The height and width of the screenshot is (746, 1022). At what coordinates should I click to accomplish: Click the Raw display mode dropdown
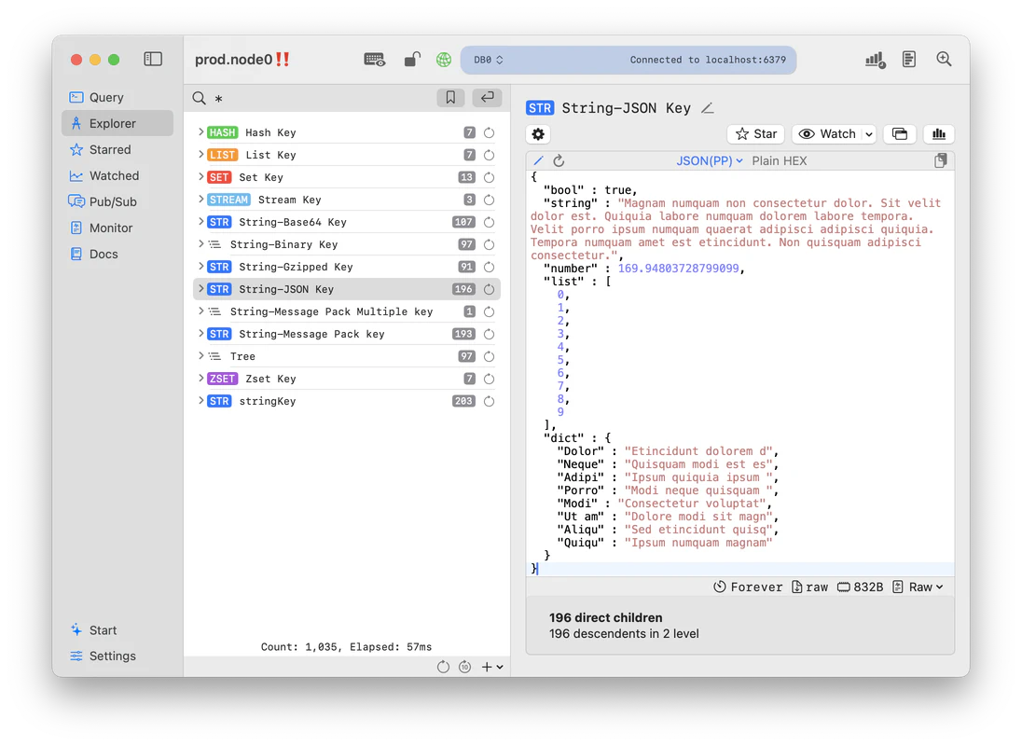point(919,587)
